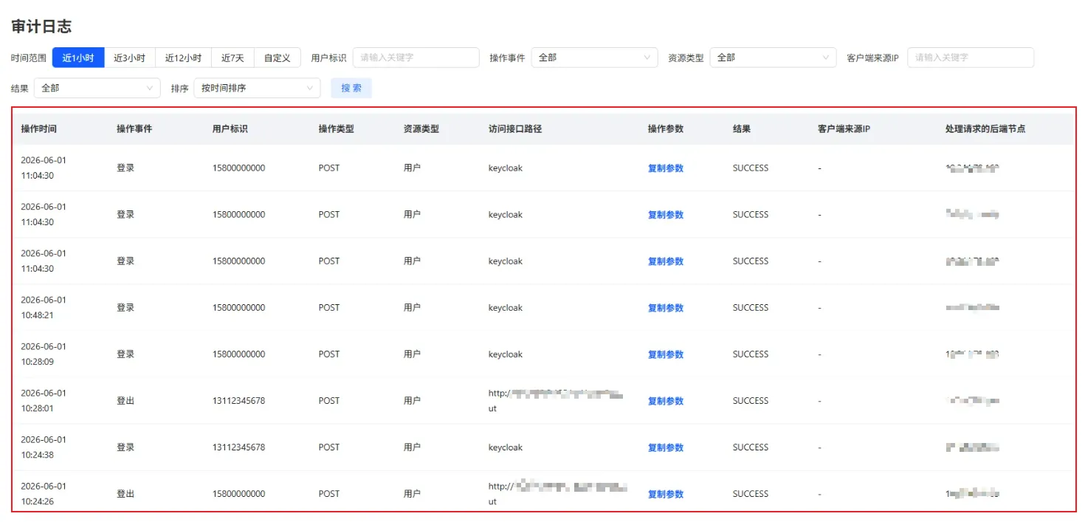
Task: Expand the 资源类型 filter dropdown
Action: pyautogui.click(x=773, y=58)
